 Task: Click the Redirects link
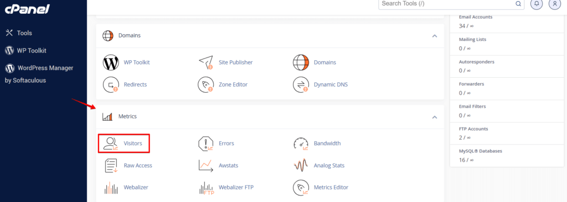point(135,84)
